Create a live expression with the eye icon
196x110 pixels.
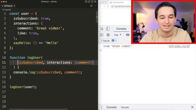coord(128,35)
